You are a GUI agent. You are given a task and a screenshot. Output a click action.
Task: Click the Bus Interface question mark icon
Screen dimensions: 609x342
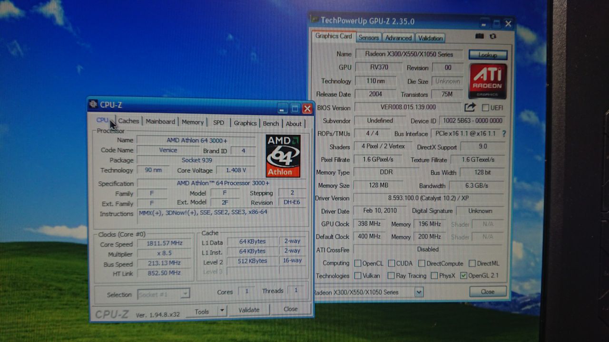pyautogui.click(x=504, y=134)
